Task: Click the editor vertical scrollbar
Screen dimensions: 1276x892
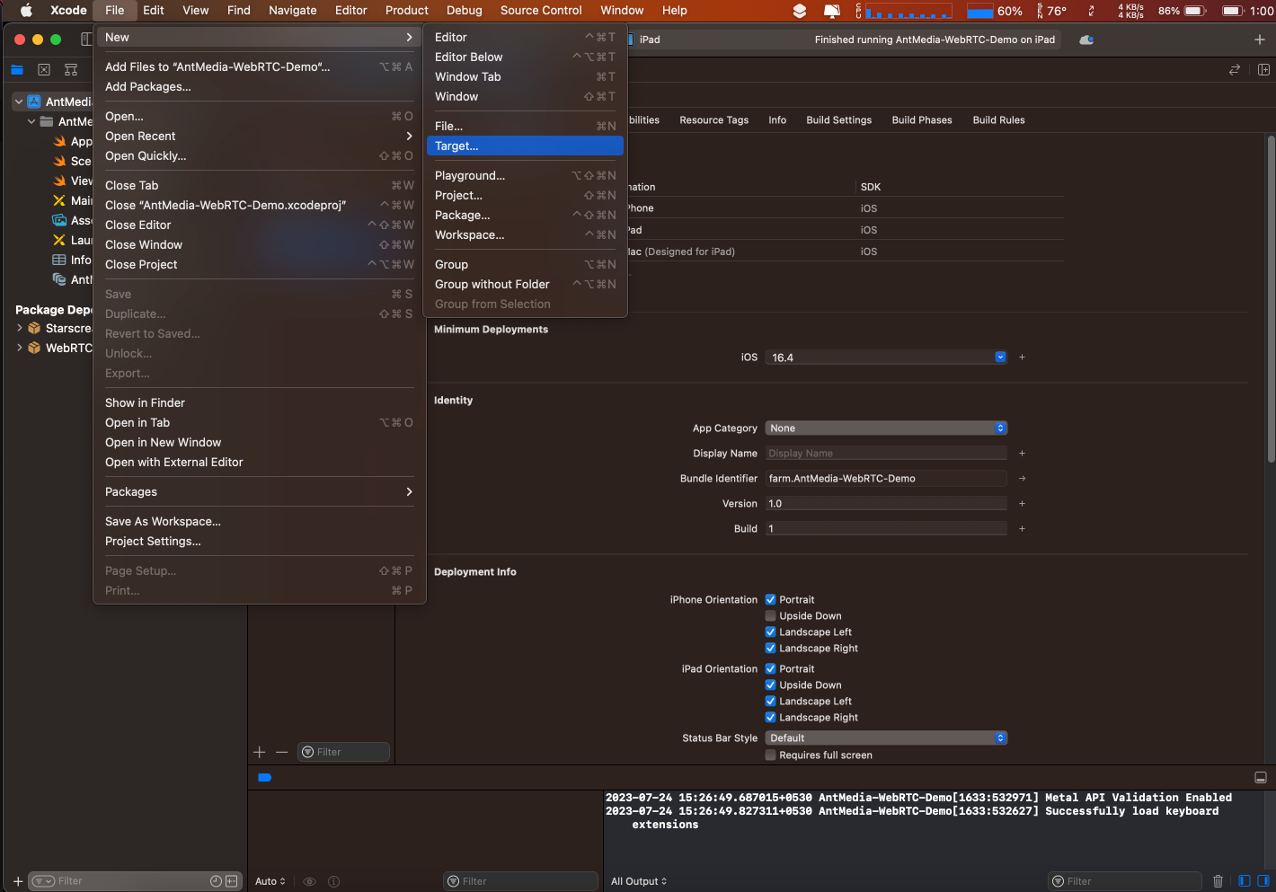Action: [1271, 298]
